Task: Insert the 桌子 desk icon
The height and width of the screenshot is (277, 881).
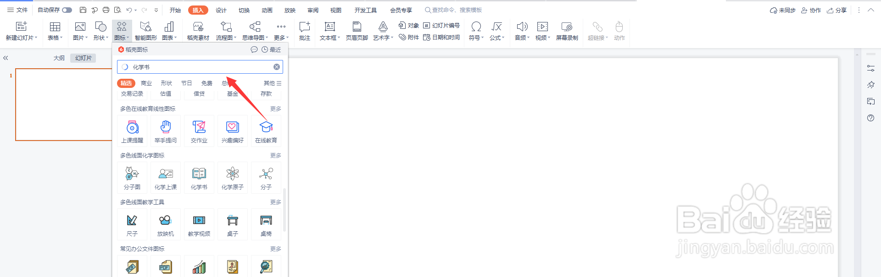Action: pos(233,224)
